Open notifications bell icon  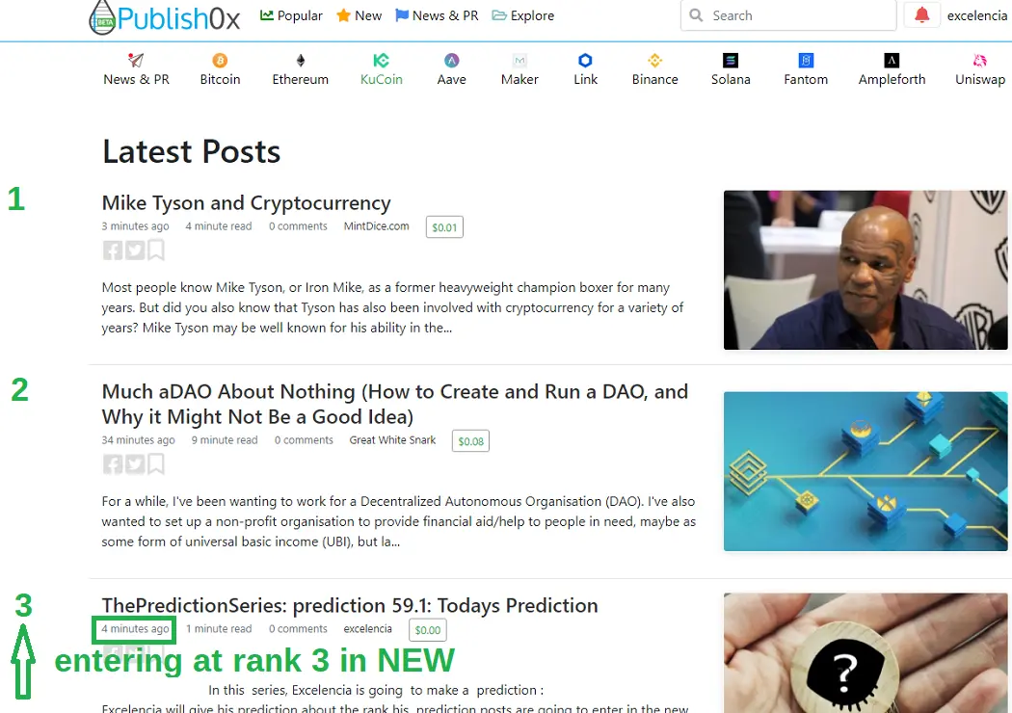click(x=921, y=14)
